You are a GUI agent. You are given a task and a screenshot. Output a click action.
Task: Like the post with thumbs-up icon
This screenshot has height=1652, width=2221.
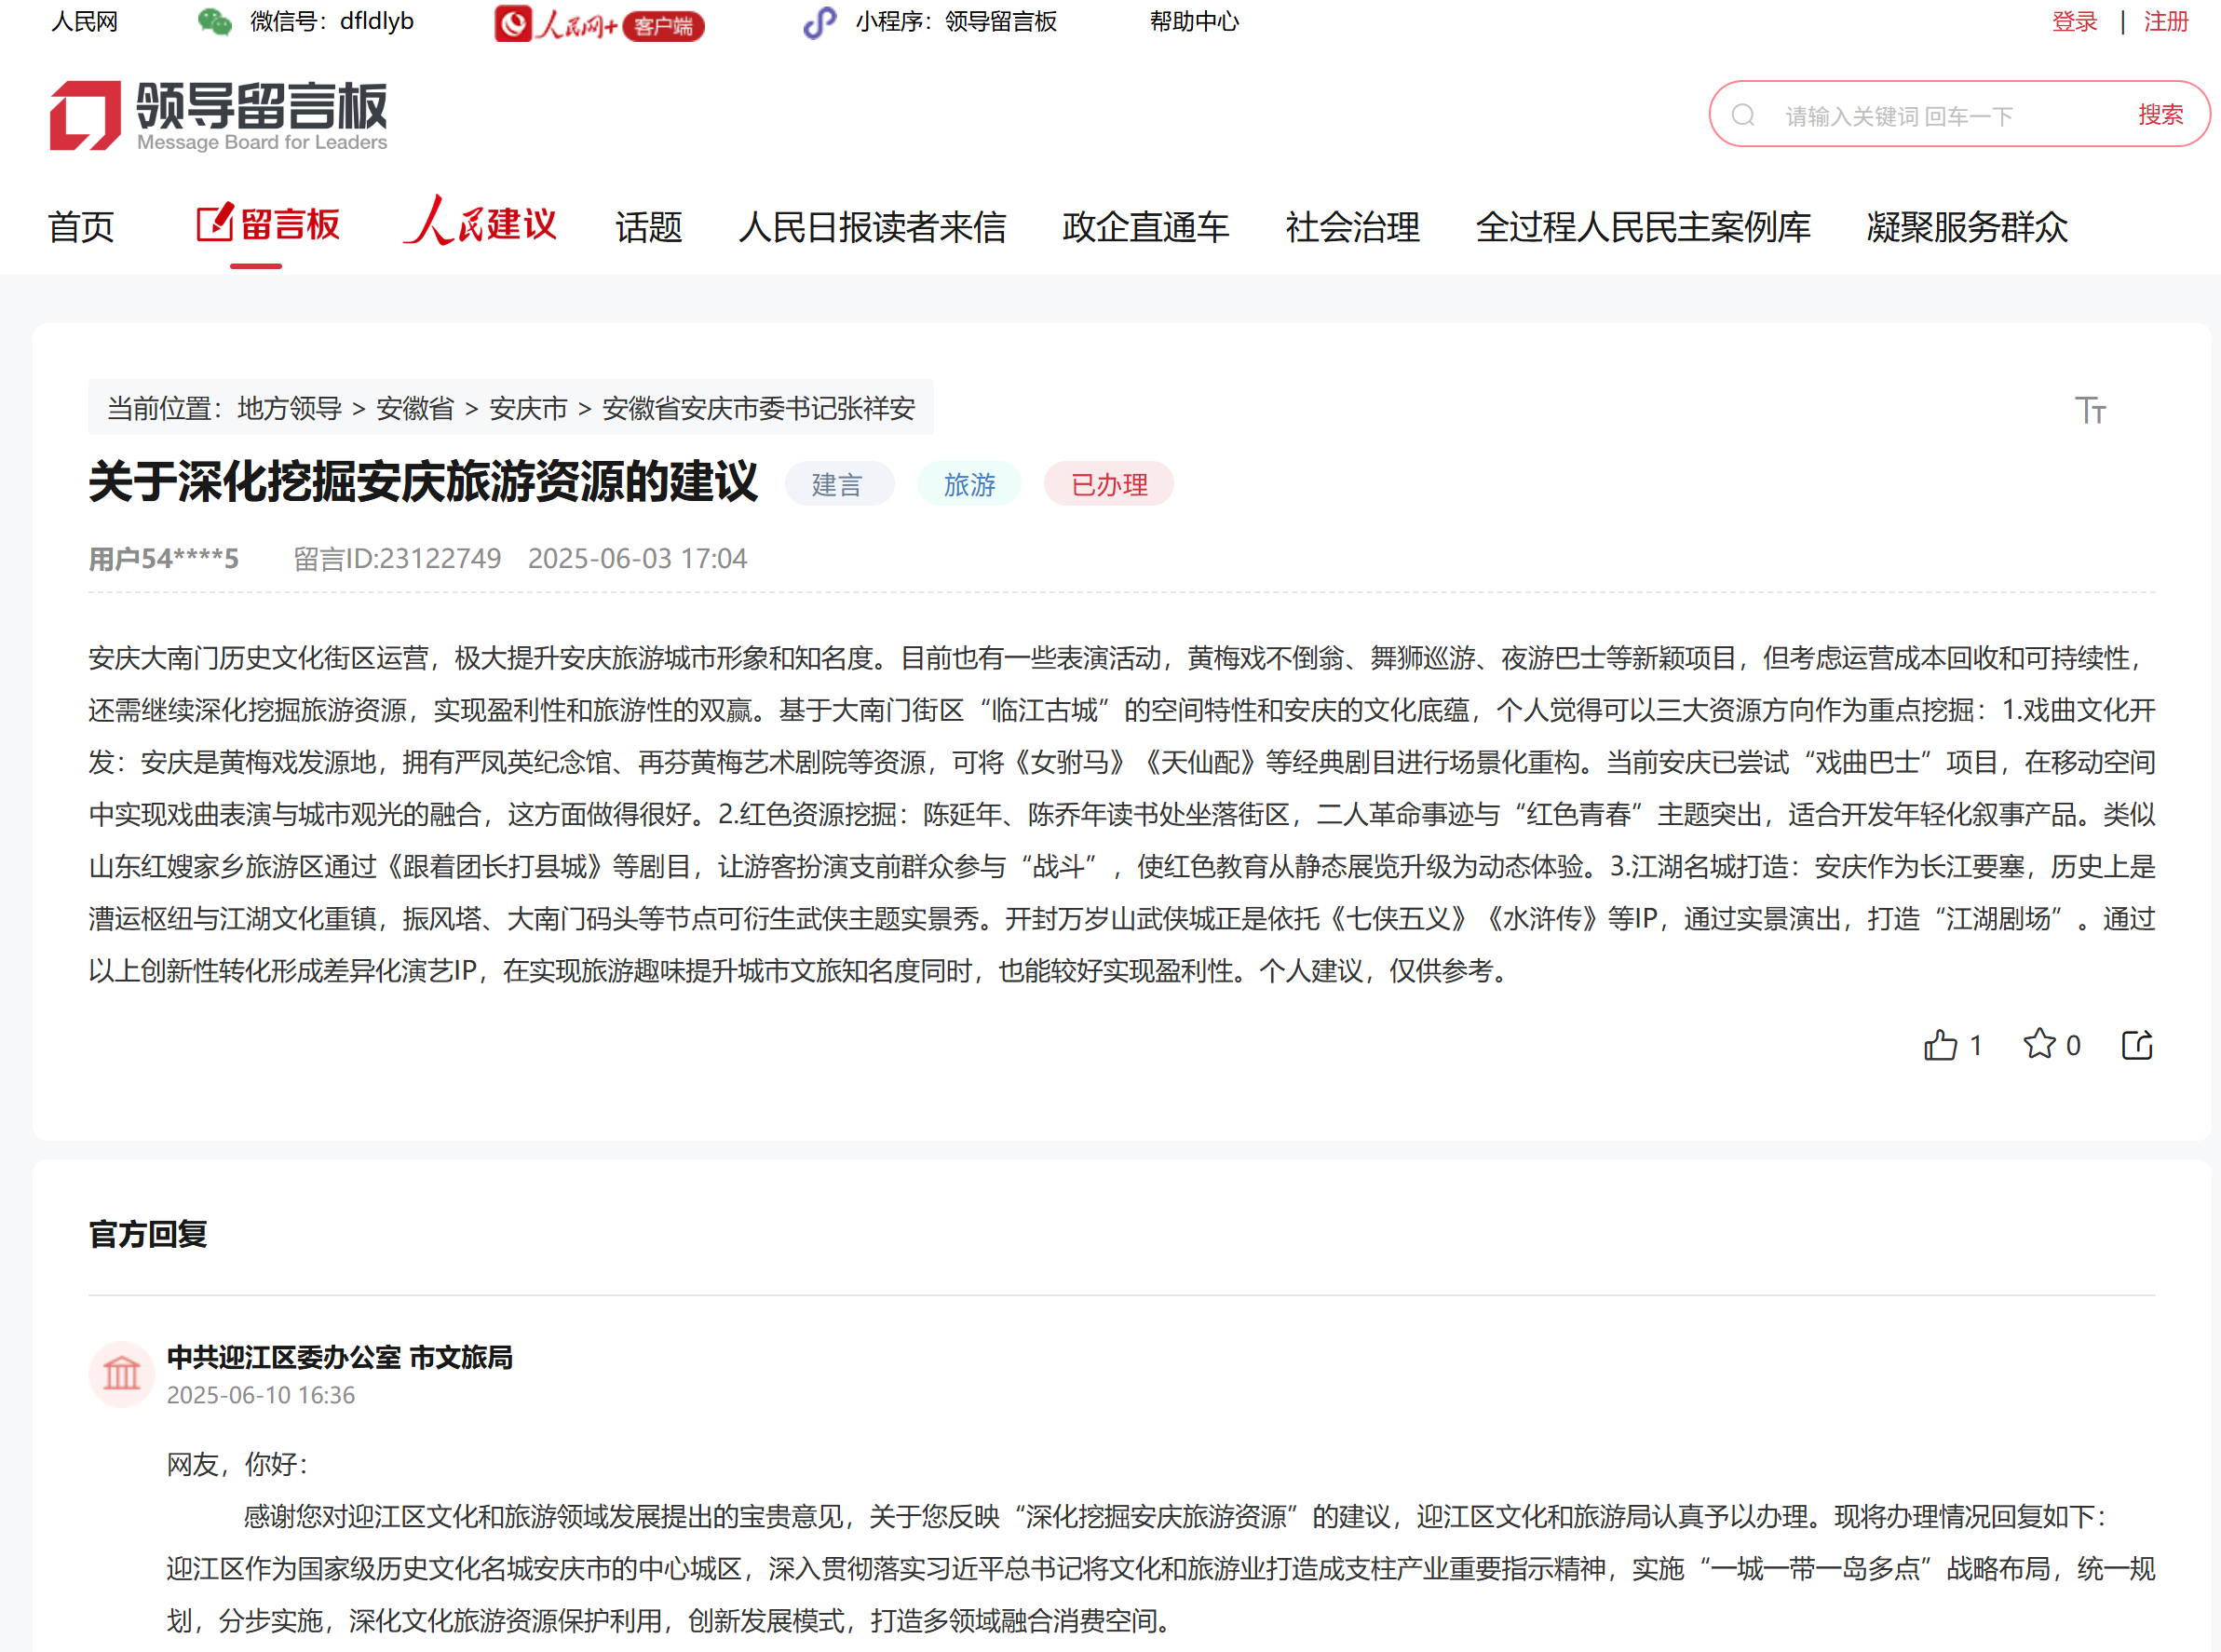point(1940,1045)
